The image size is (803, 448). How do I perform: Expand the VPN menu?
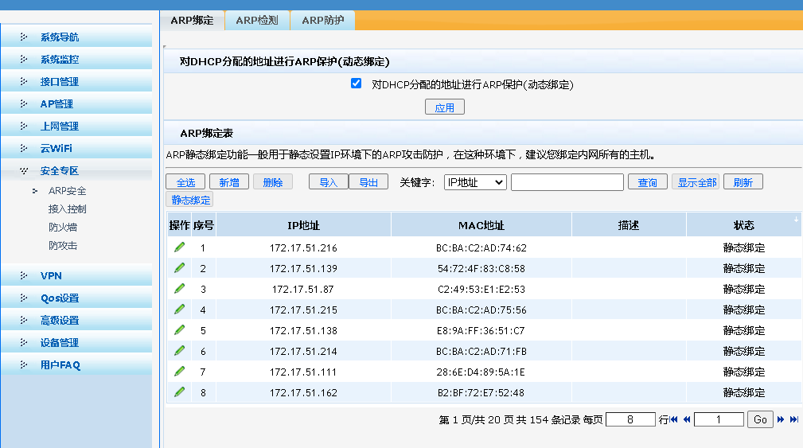click(x=76, y=275)
